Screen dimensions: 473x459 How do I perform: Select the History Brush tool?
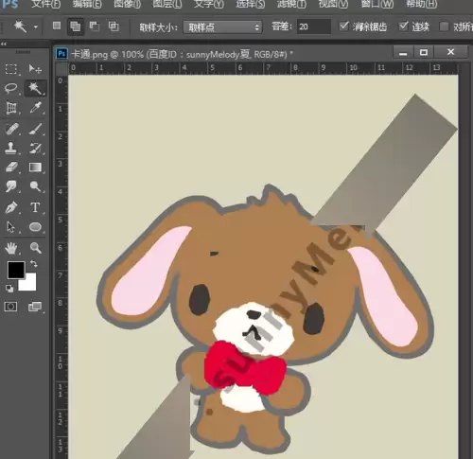[x=35, y=148]
